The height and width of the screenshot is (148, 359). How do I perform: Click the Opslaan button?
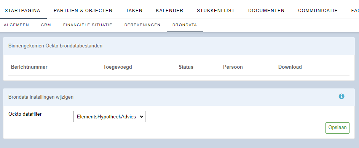337,128
